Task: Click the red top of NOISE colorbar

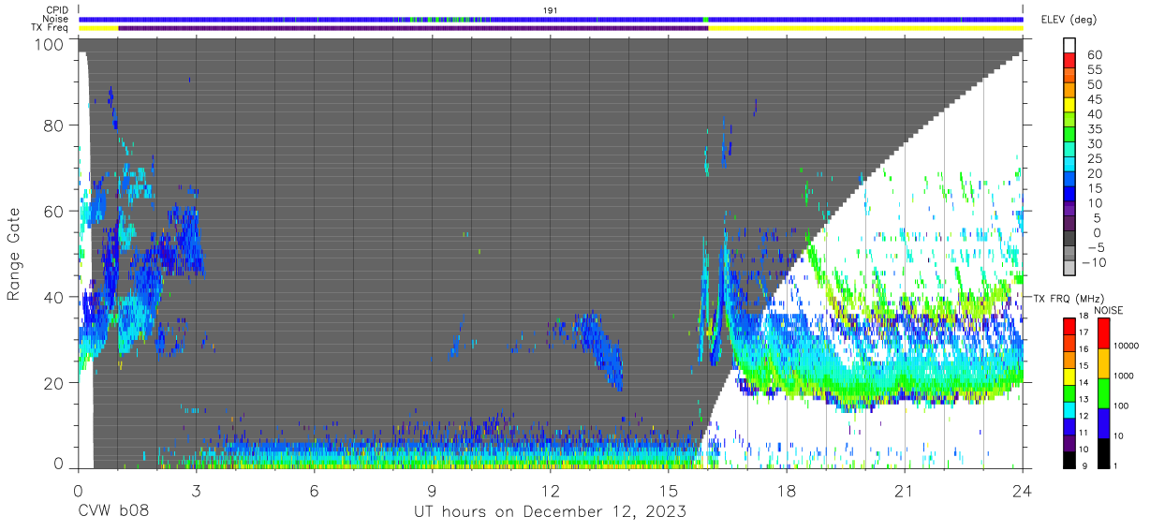Action: [1103, 332]
